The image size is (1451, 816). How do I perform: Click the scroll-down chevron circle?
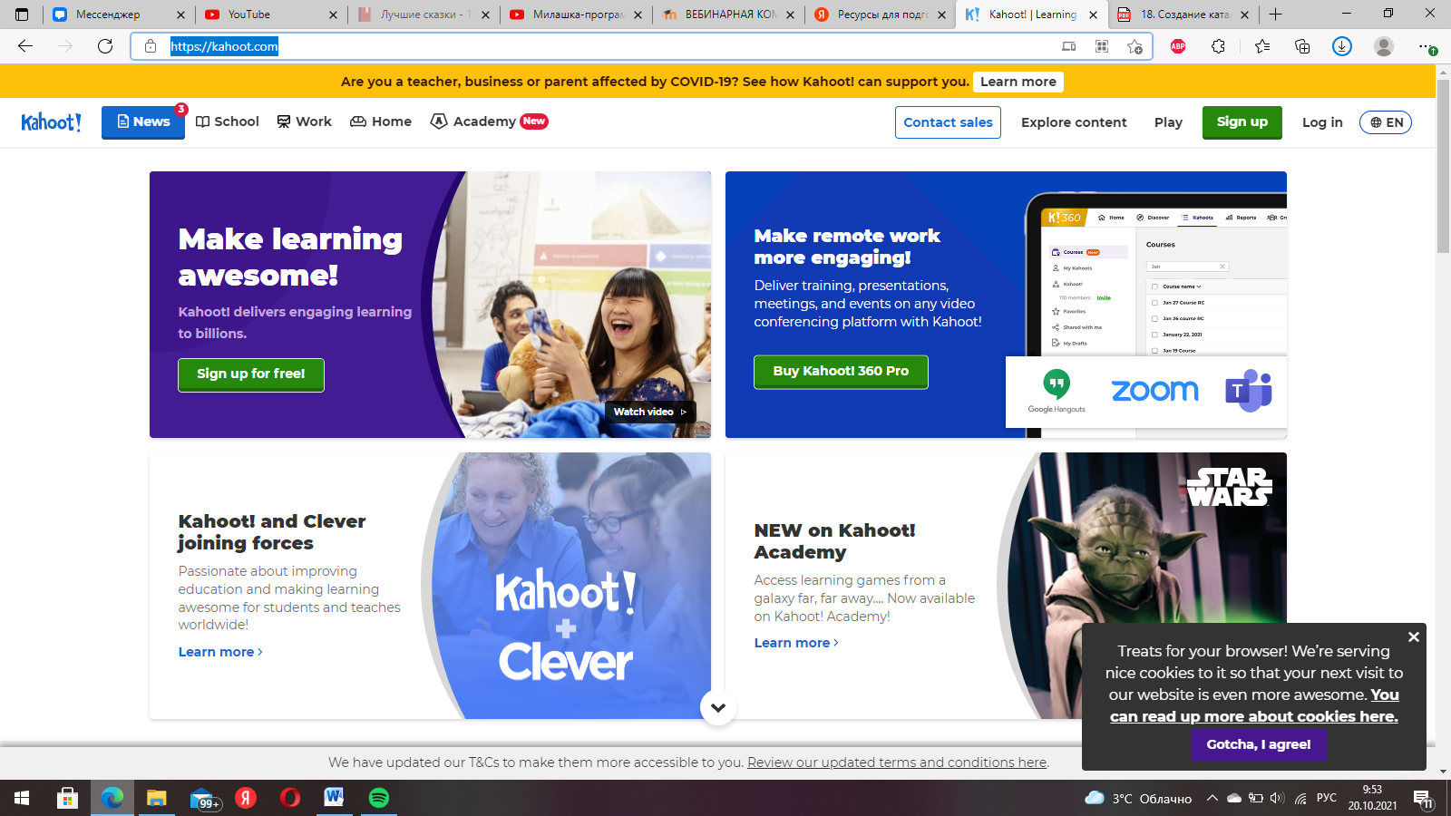718,707
